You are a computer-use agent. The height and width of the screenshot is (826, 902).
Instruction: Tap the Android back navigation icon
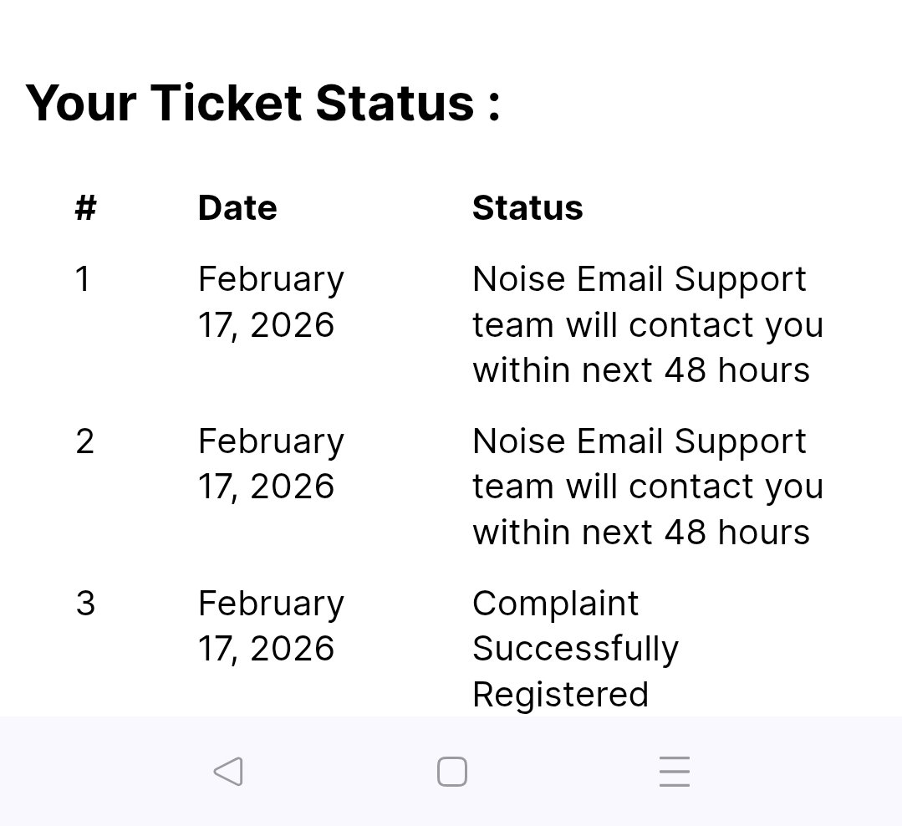point(228,772)
